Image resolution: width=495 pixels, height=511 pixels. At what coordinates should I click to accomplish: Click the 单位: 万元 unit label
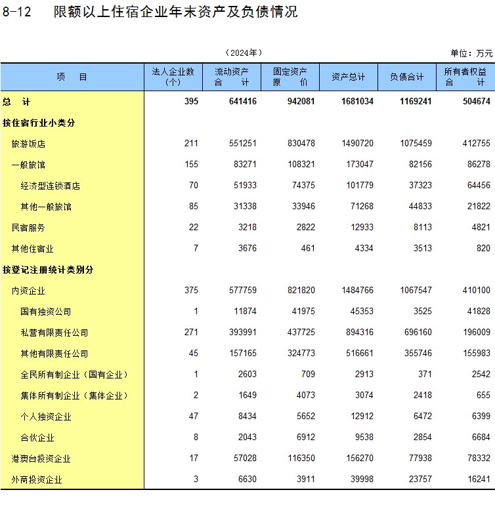click(x=471, y=53)
